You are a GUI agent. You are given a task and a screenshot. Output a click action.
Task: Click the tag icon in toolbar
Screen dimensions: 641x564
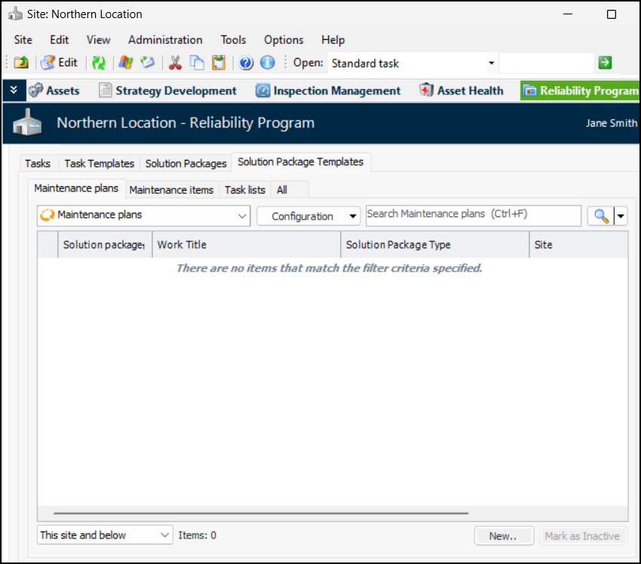point(147,63)
